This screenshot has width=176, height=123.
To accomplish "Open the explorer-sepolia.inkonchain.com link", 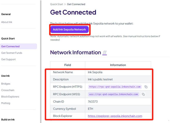I will pyautogui.click(x=115, y=116).
